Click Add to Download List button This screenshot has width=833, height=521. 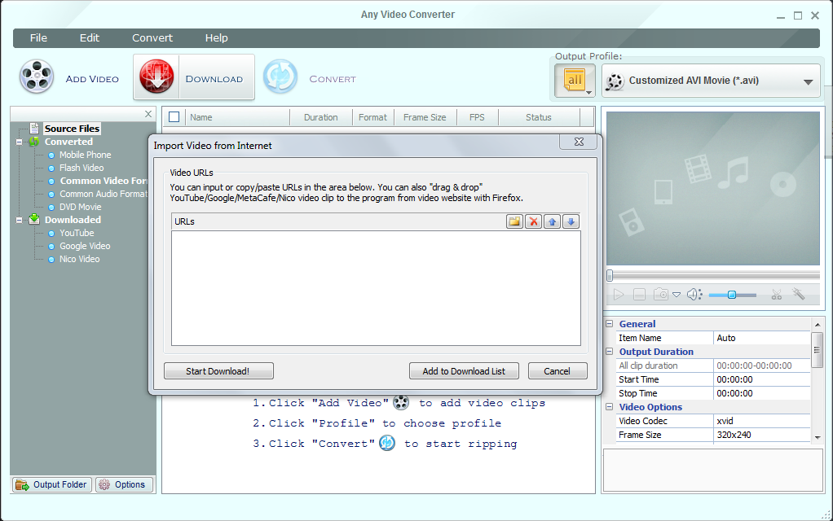(x=464, y=371)
